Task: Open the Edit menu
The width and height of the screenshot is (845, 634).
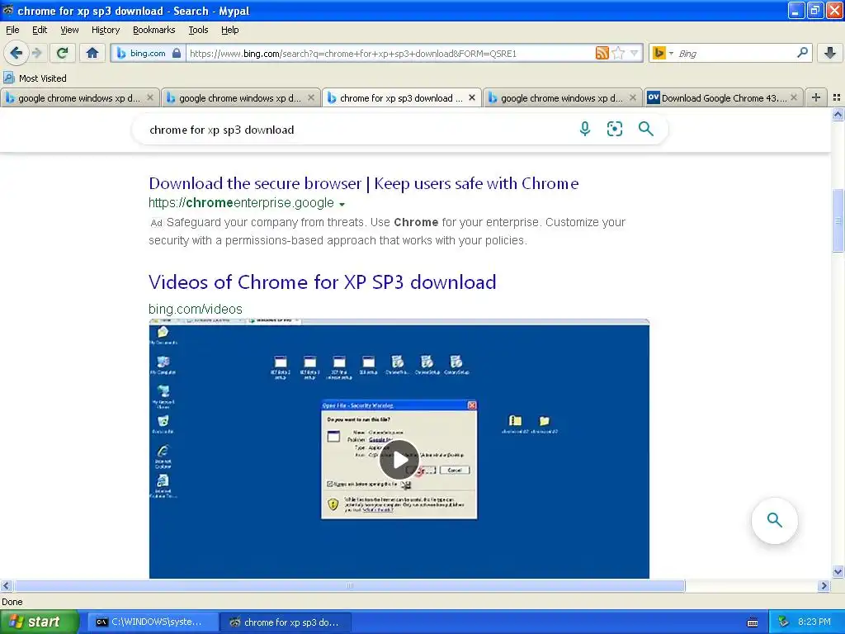Action: click(40, 30)
